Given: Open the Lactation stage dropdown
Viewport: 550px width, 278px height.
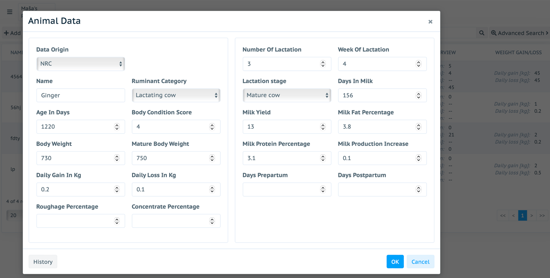Looking at the screenshot, I should tap(287, 95).
